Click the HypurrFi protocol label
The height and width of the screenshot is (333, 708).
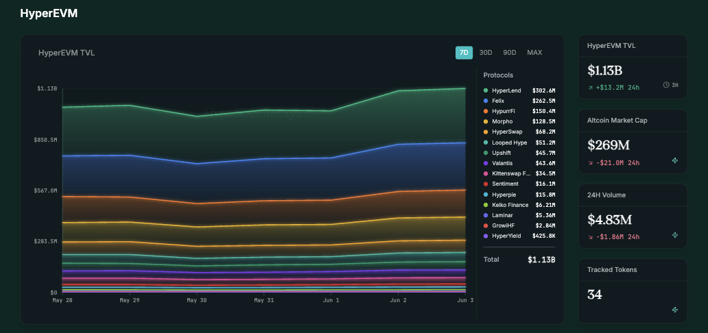[505, 111]
